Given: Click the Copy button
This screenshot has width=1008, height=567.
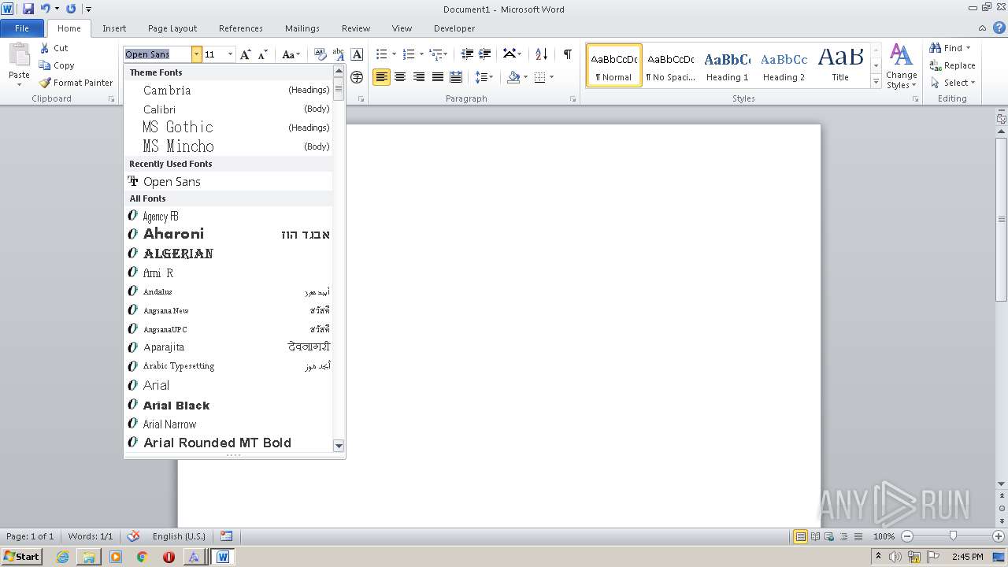Looking at the screenshot, I should point(57,65).
